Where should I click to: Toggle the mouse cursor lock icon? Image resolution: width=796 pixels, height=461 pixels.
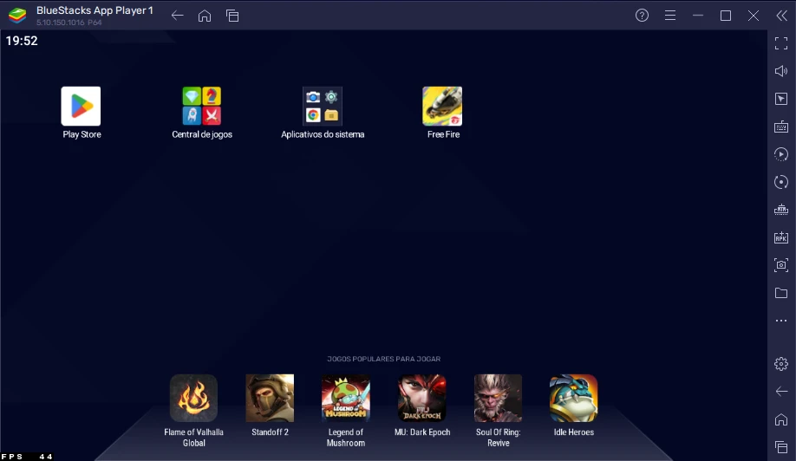tap(781, 99)
